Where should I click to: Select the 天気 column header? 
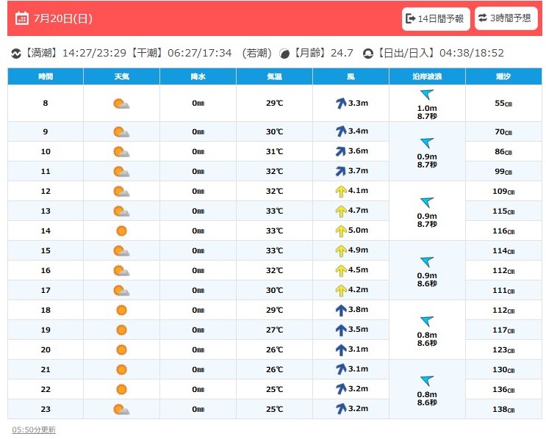point(121,76)
